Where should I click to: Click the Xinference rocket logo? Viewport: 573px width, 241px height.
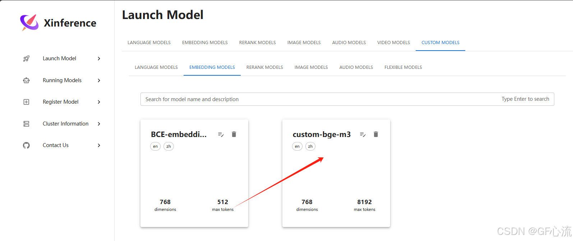coord(29,23)
